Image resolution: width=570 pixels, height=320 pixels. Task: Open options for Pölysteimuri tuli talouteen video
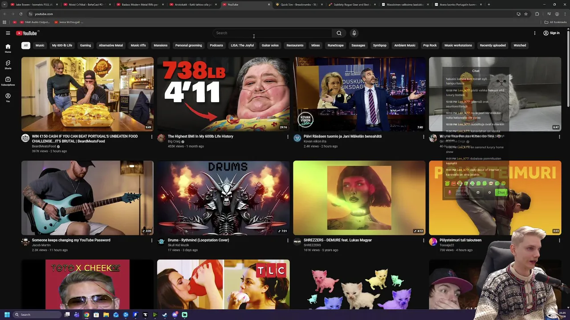pos(559,240)
